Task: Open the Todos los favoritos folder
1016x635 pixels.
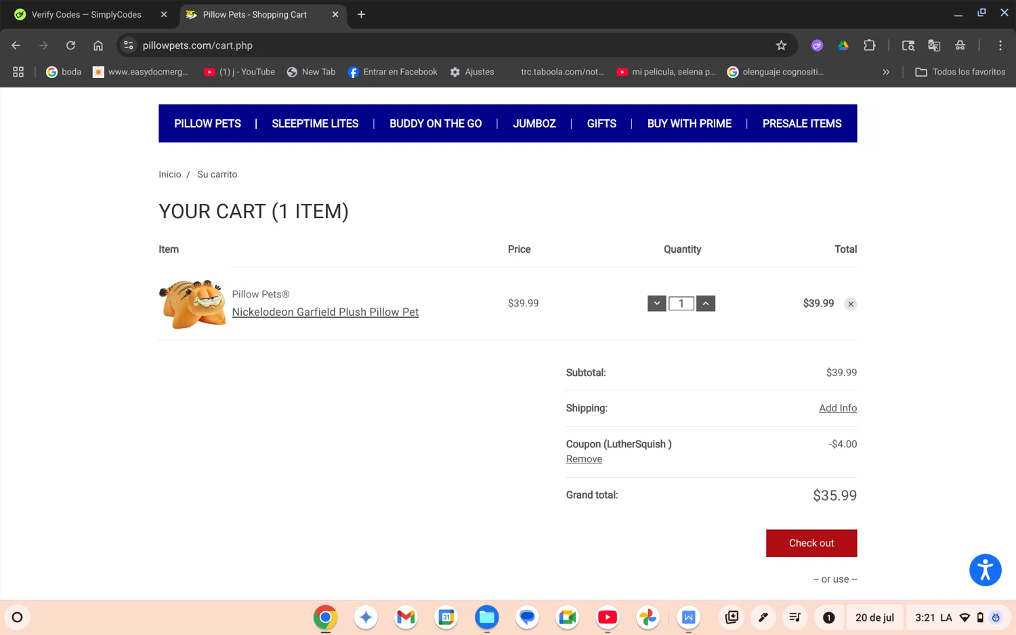Action: click(960, 72)
